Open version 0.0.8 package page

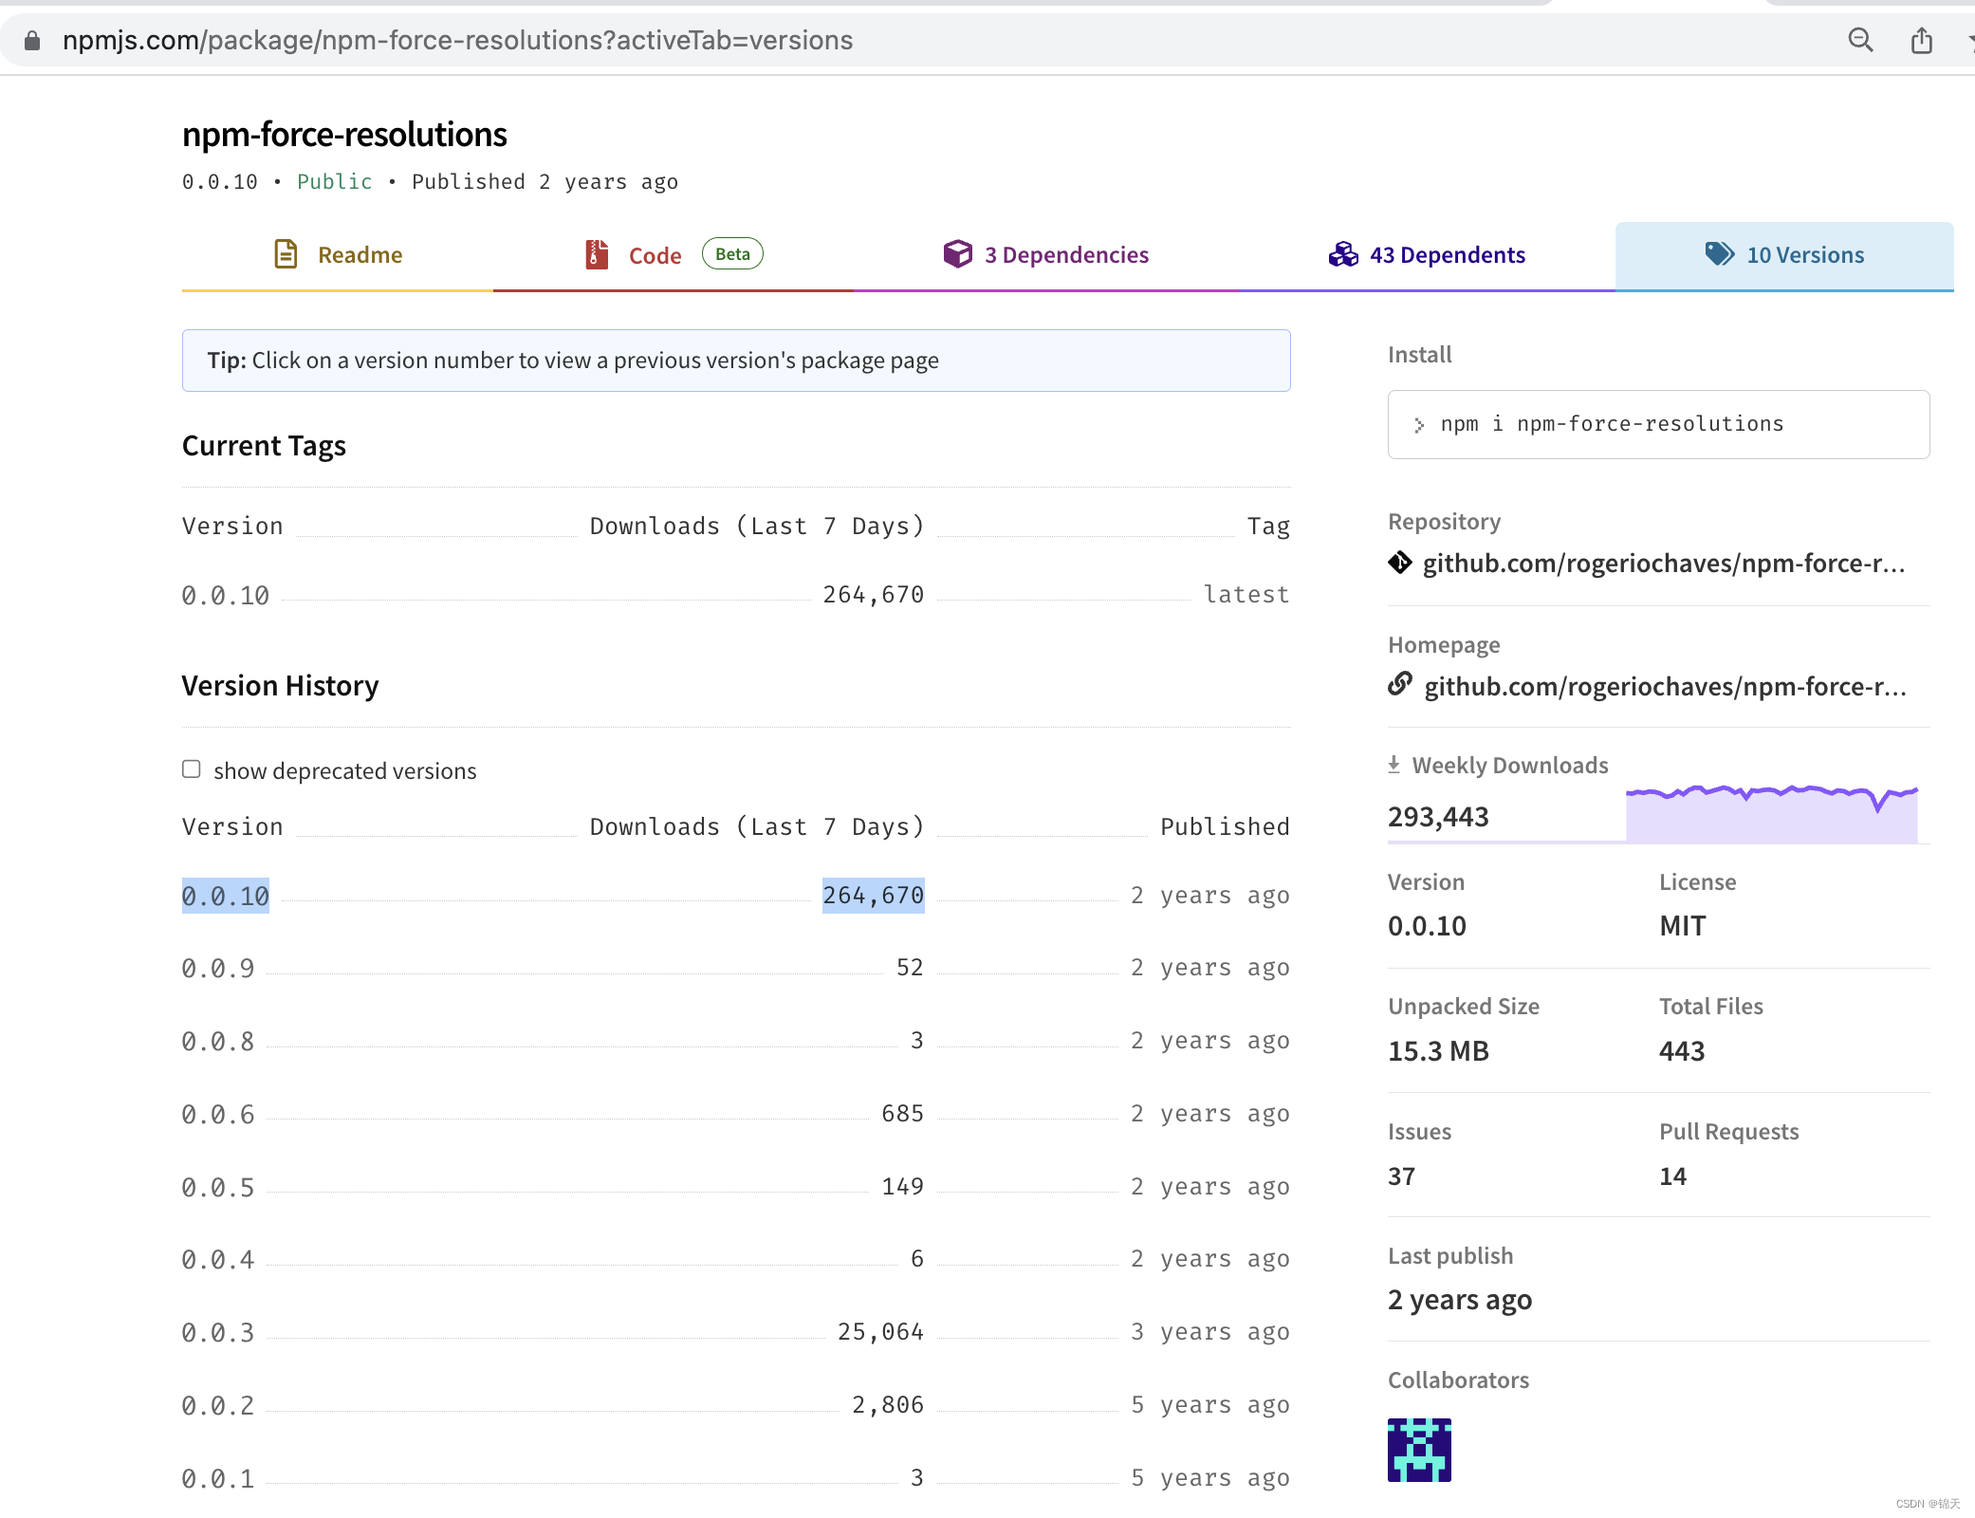point(218,1041)
